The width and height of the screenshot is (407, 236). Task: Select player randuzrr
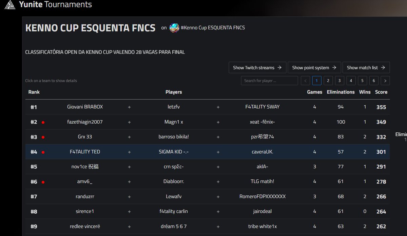click(85, 196)
